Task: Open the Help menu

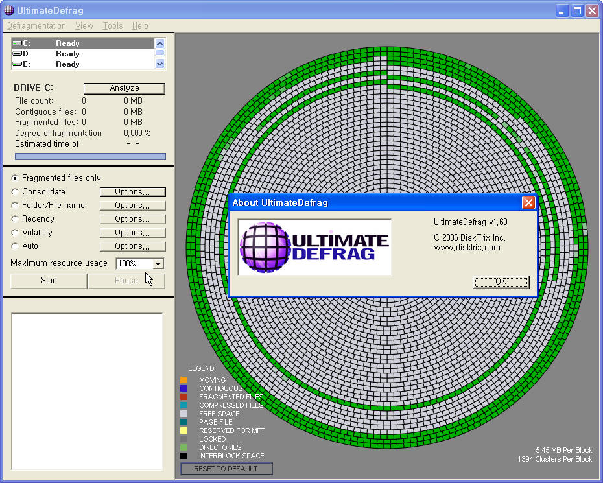Action: [140, 26]
